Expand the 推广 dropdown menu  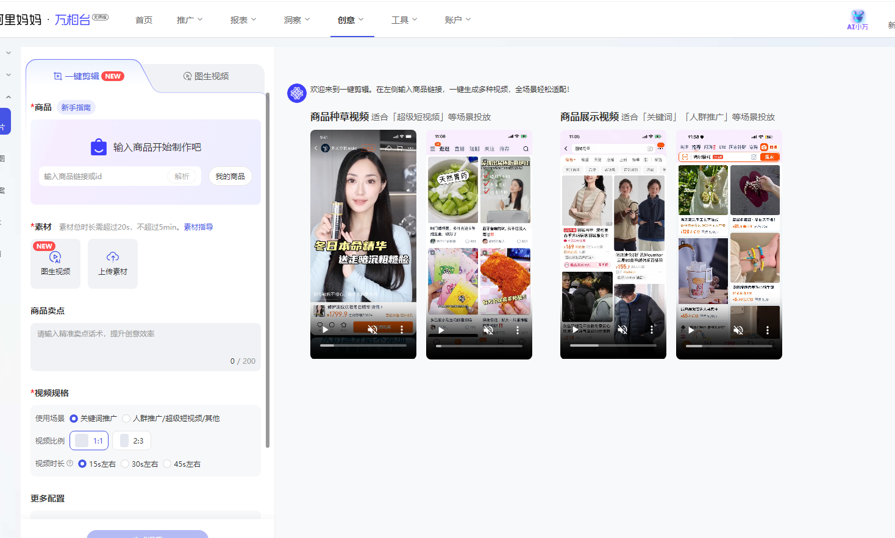[190, 20]
